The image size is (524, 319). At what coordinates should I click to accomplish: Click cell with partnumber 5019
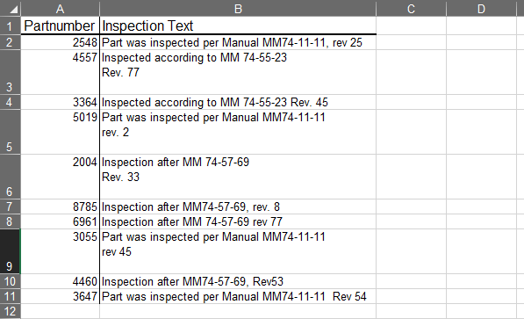(61, 132)
